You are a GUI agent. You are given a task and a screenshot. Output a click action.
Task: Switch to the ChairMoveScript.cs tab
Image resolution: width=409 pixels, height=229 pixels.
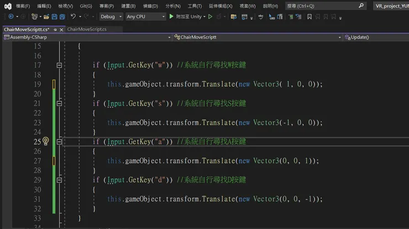(x=87, y=29)
